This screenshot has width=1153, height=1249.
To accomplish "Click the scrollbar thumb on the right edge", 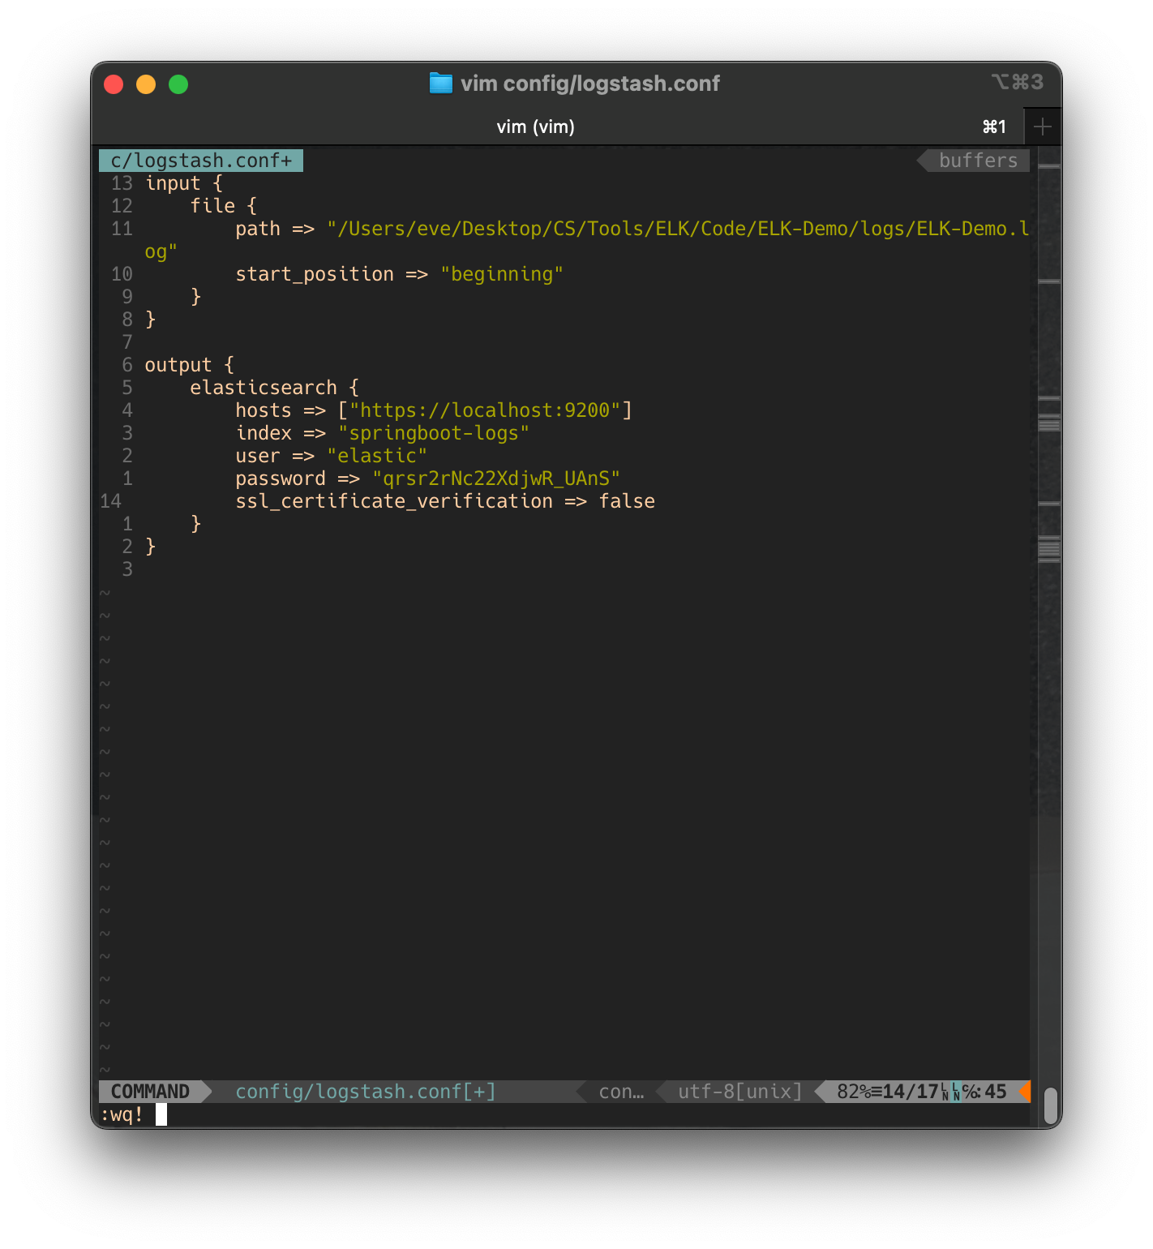I will pyautogui.click(x=1052, y=1105).
